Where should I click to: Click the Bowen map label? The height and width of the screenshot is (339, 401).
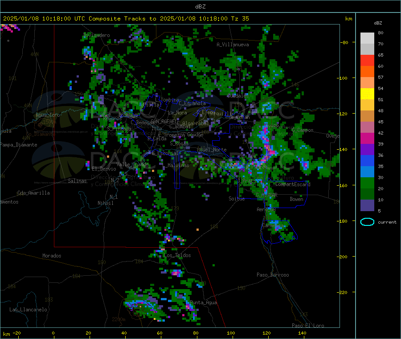tap(296, 199)
